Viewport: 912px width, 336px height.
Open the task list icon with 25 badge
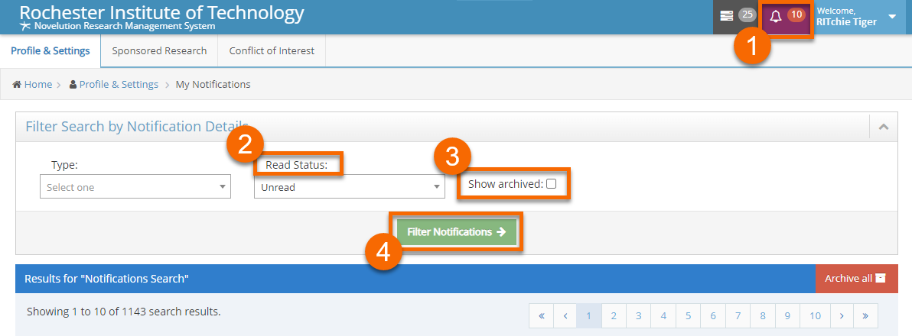click(x=727, y=16)
